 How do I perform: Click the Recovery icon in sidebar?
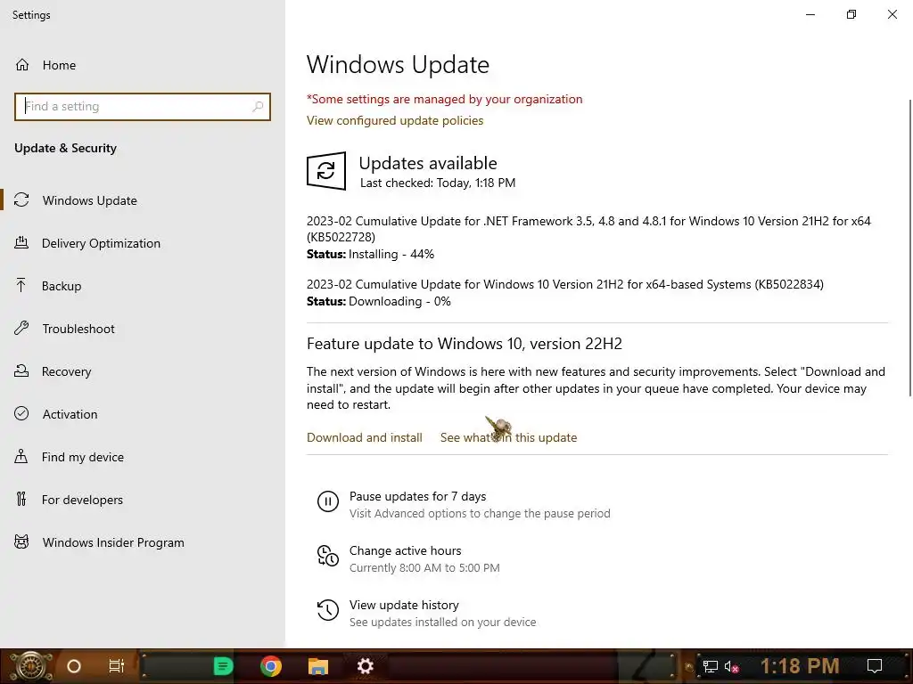pyautogui.click(x=21, y=370)
